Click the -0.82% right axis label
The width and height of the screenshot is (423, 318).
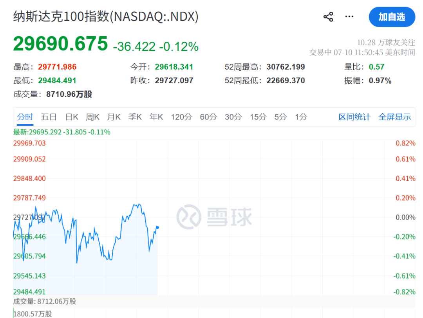(404, 292)
